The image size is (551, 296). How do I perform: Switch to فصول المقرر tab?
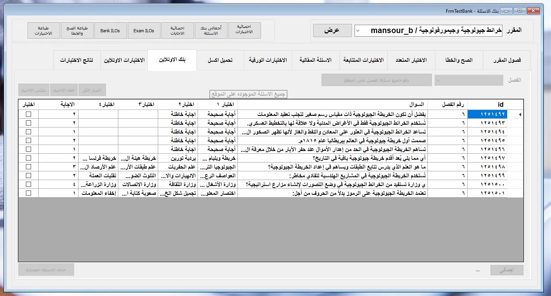tap(506, 61)
